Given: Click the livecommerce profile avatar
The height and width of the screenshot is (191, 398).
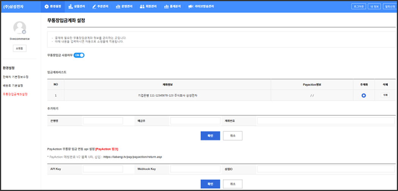Looking at the screenshot, I should click(20, 28).
